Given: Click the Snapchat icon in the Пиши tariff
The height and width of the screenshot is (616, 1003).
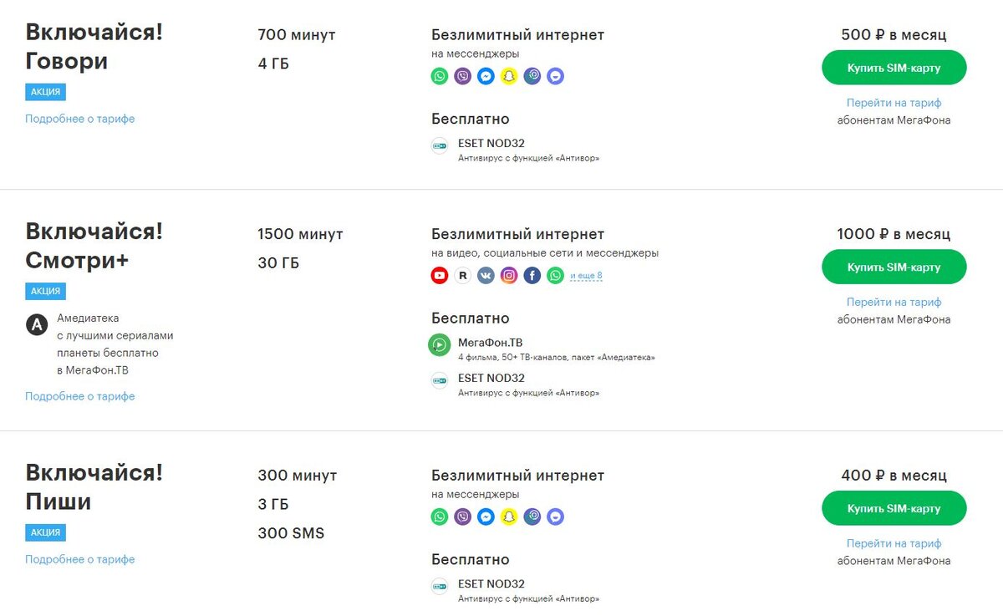Looking at the screenshot, I should coord(509,517).
